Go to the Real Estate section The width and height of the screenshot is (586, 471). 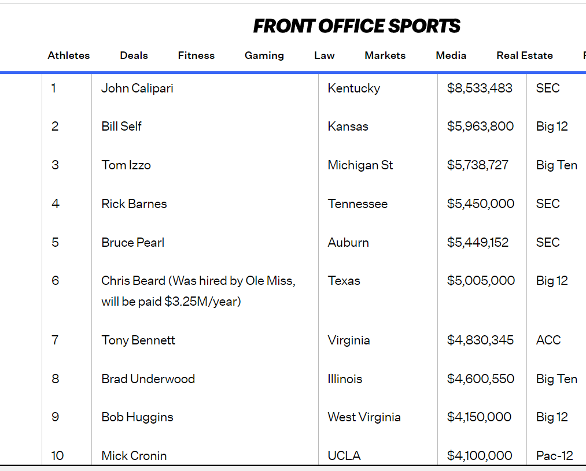click(x=524, y=55)
